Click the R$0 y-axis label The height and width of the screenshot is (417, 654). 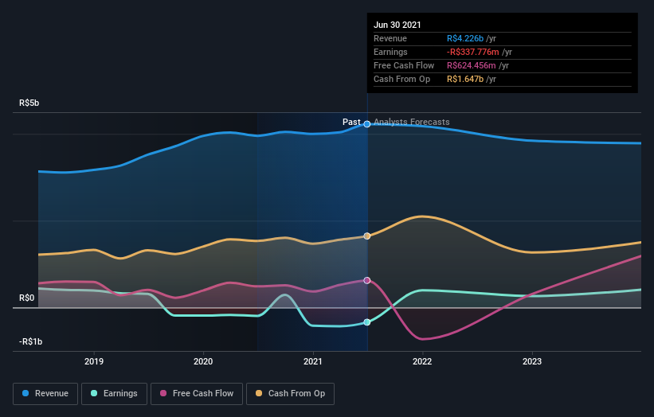pyautogui.click(x=27, y=298)
